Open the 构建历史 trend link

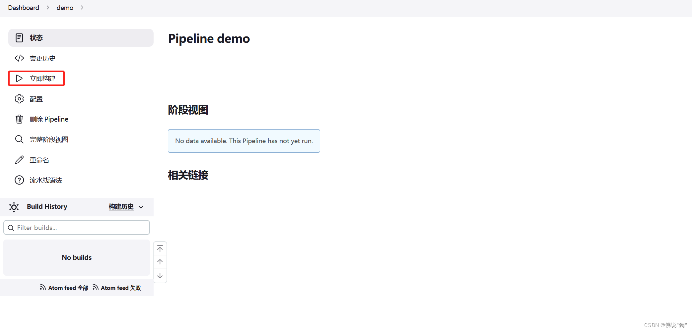(x=121, y=207)
